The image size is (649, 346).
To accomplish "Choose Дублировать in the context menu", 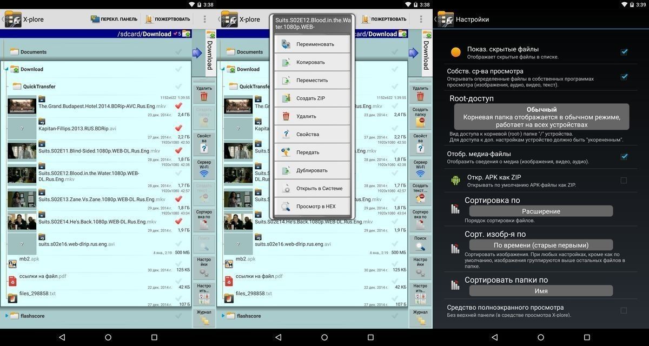I will coord(312,170).
